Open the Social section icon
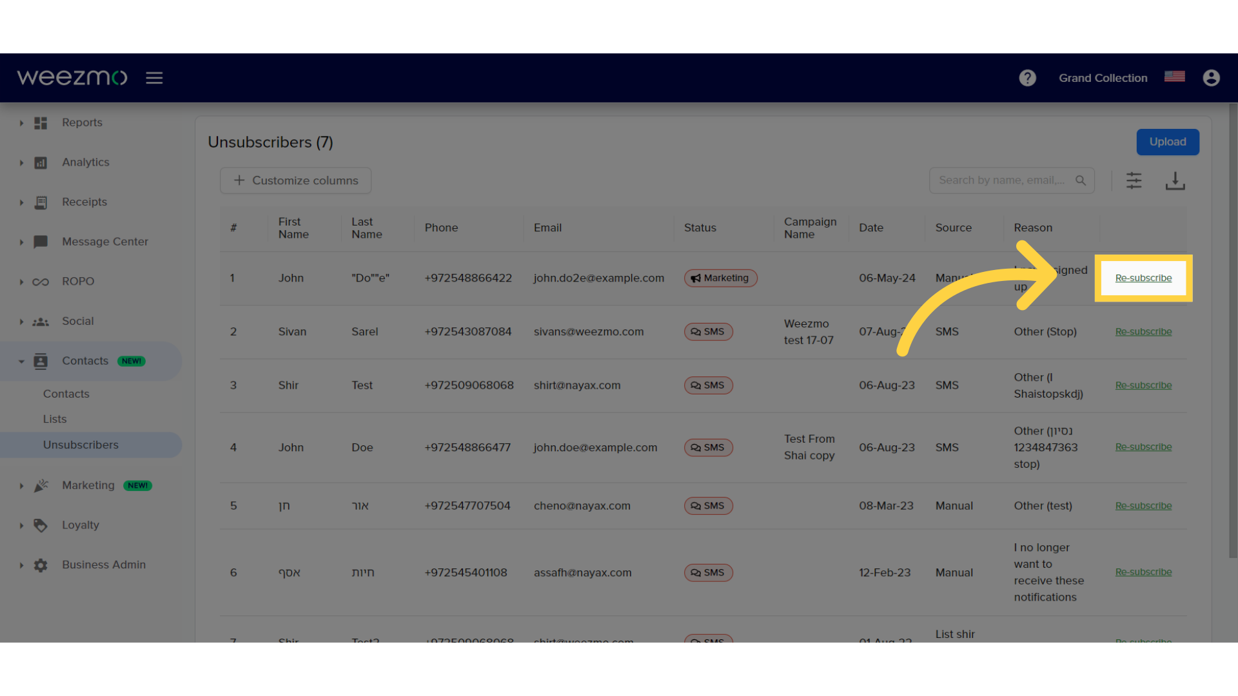This screenshot has width=1238, height=696. [x=40, y=321]
